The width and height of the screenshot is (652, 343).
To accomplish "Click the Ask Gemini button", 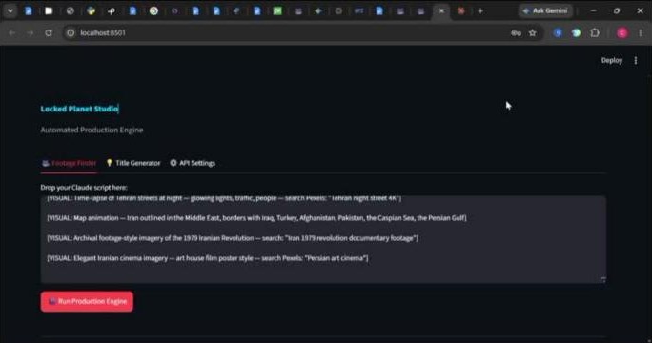I will click(545, 10).
